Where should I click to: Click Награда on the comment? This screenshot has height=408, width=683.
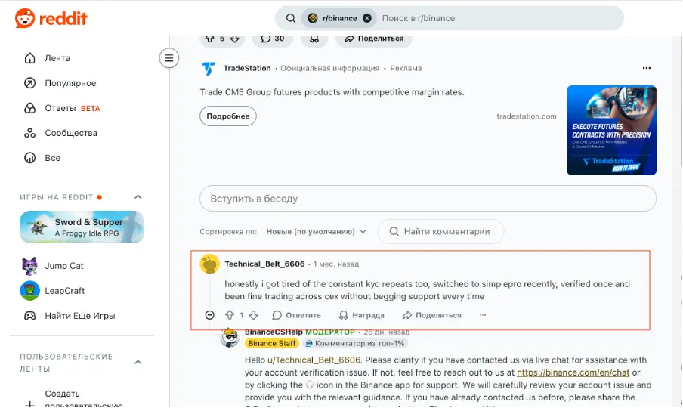click(362, 315)
